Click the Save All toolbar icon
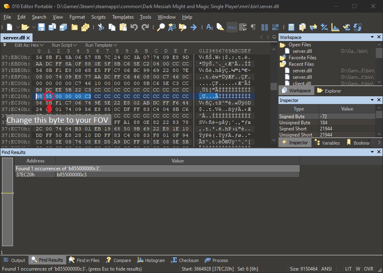 point(63,27)
